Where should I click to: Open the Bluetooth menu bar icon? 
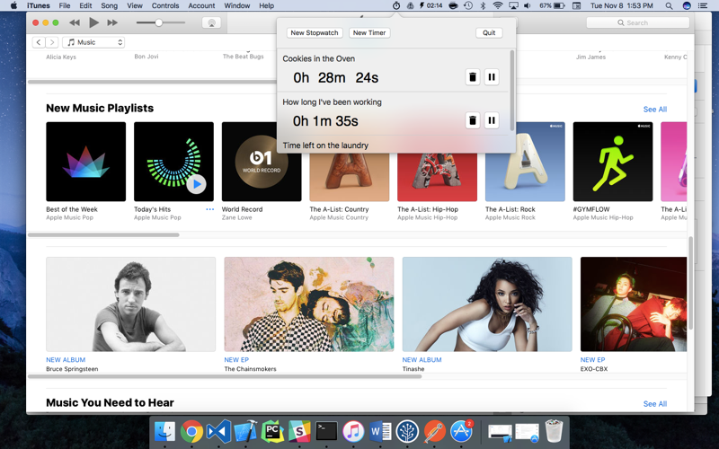click(483, 6)
